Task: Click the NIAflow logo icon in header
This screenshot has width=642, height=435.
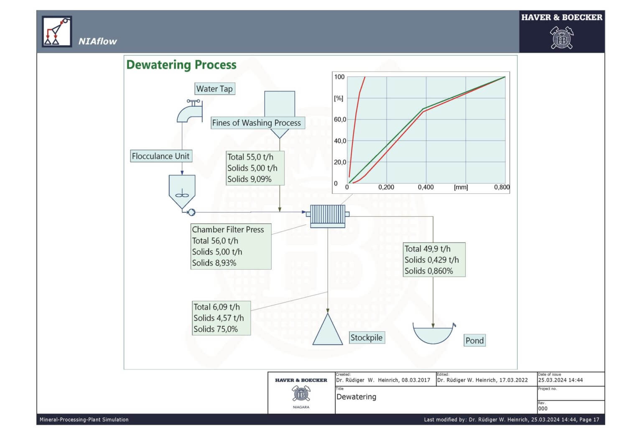Action: pos(57,31)
